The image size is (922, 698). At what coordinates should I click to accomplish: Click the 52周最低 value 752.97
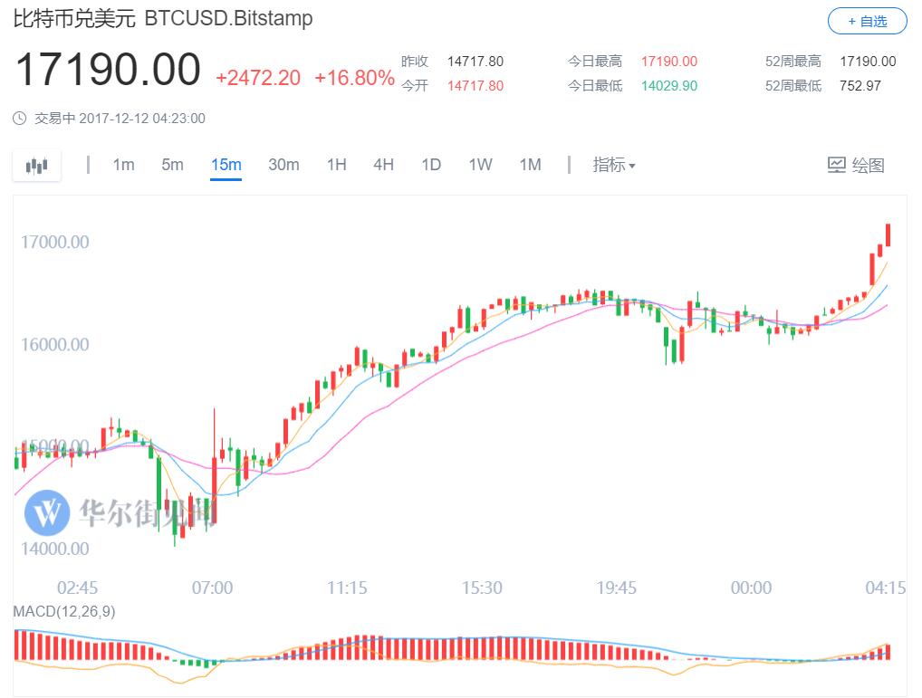860,86
